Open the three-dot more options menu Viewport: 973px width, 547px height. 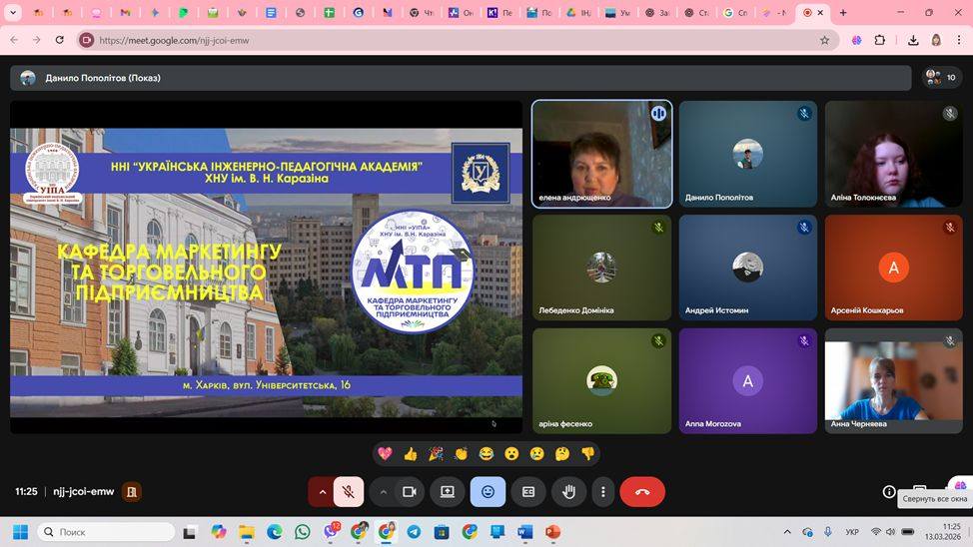pyautogui.click(x=602, y=492)
